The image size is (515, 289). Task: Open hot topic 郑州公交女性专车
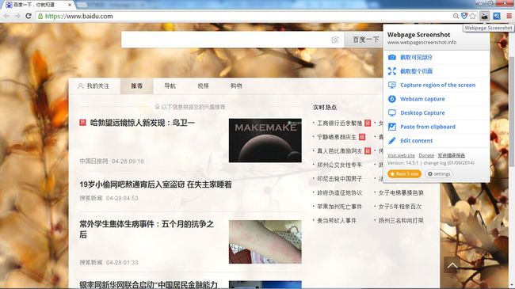click(x=340, y=165)
